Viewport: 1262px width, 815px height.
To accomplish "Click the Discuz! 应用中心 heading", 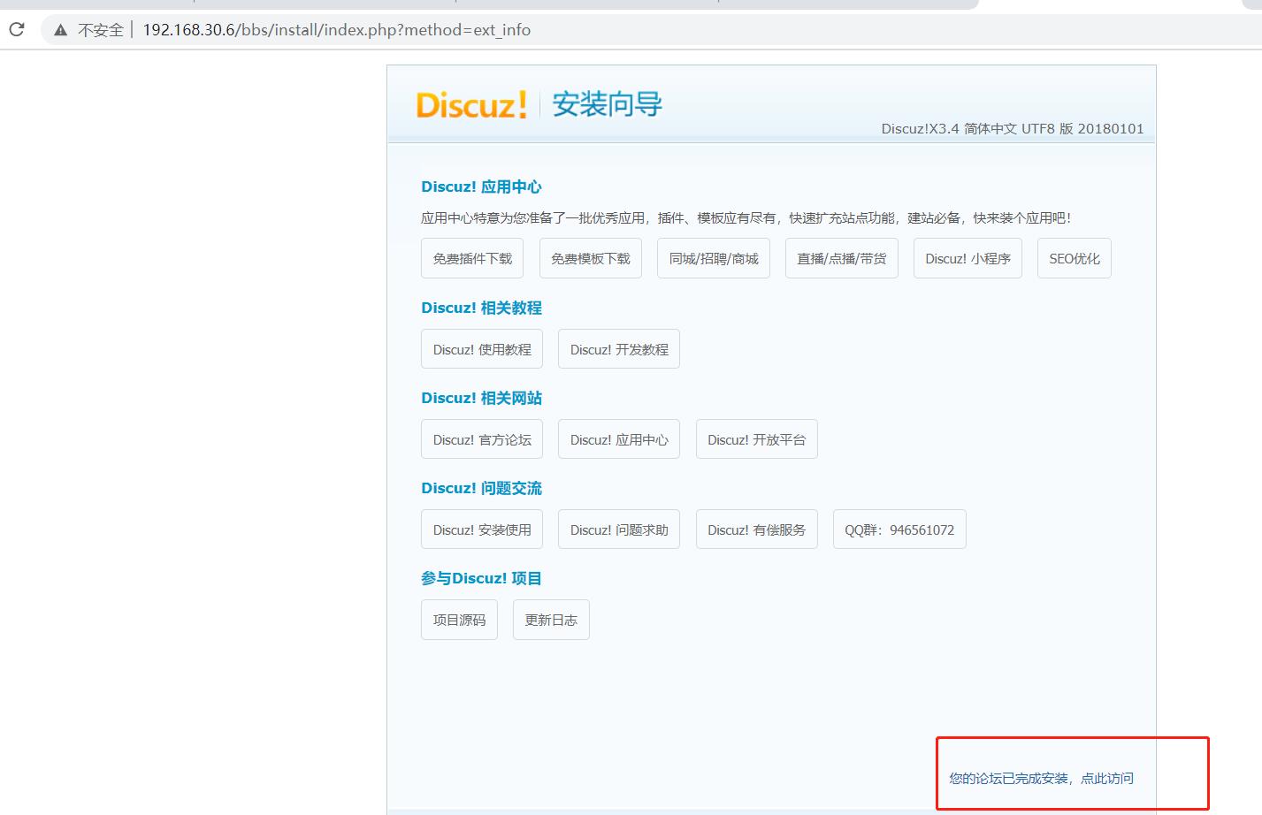I will pos(481,187).
